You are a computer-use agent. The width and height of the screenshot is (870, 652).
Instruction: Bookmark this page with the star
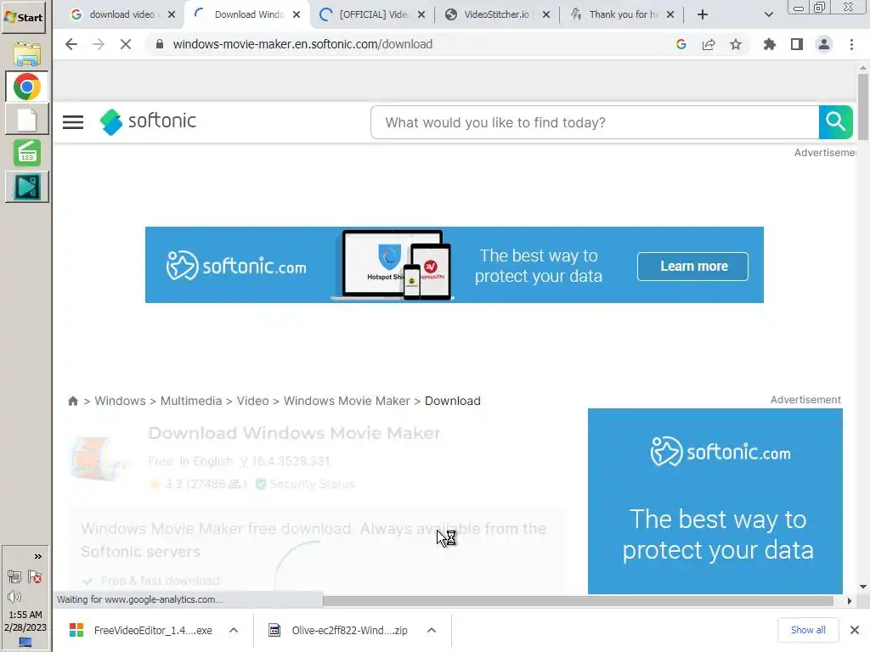click(736, 44)
